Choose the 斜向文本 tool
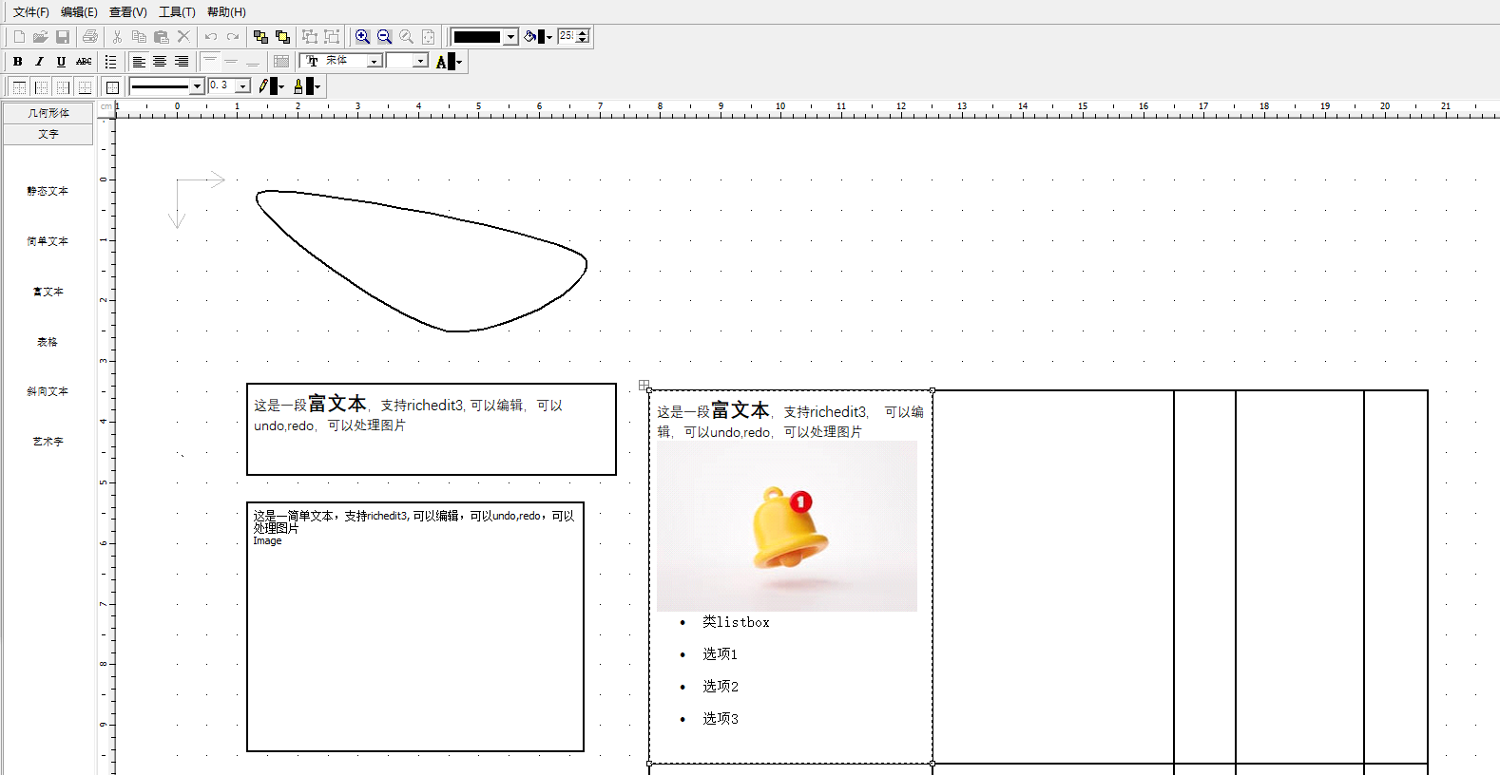 coord(48,391)
